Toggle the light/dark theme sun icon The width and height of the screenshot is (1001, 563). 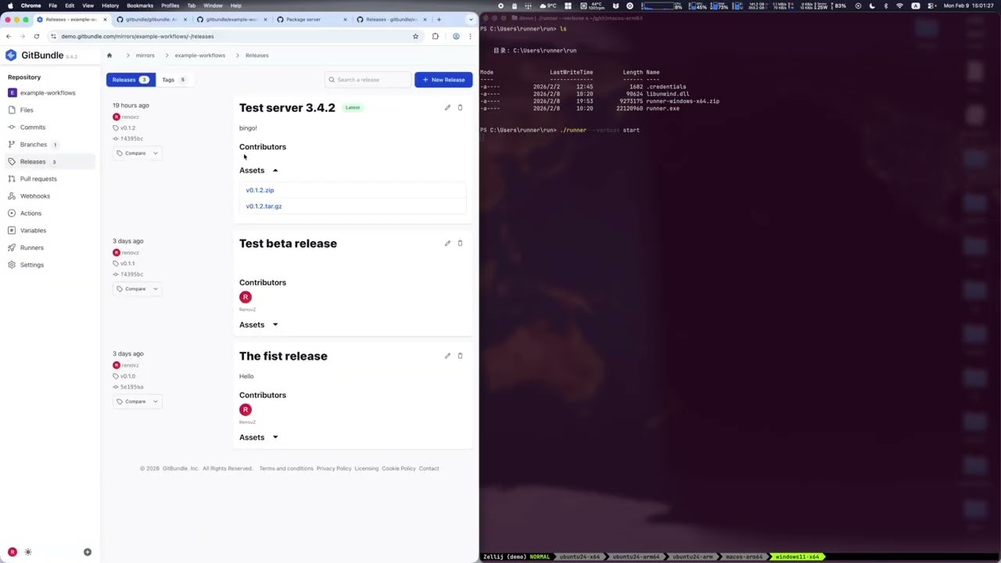click(28, 552)
